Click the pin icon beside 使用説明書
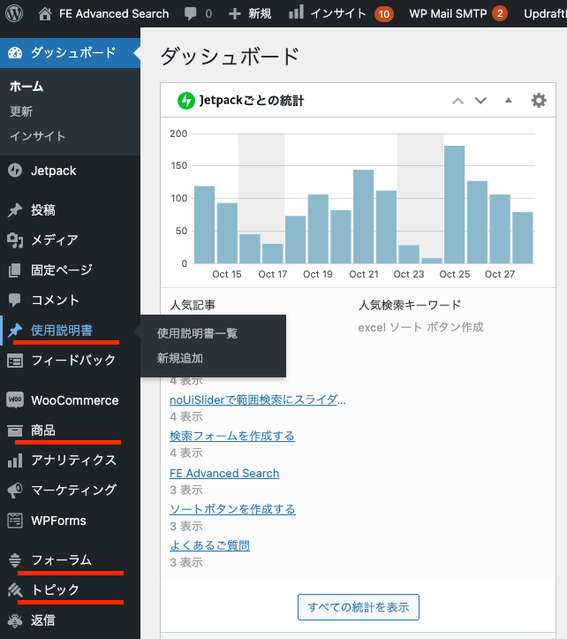The width and height of the screenshot is (567, 639). 15,330
